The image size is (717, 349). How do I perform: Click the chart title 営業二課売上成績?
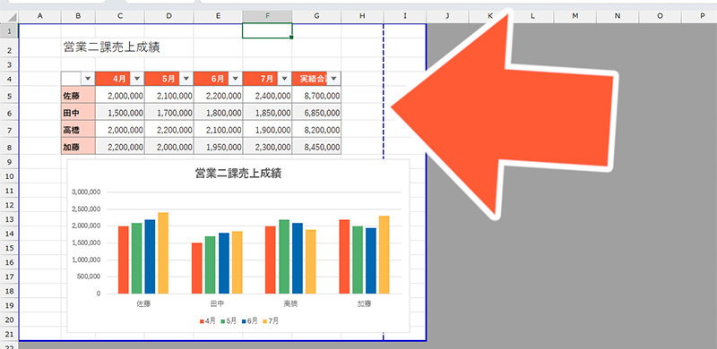pos(238,174)
